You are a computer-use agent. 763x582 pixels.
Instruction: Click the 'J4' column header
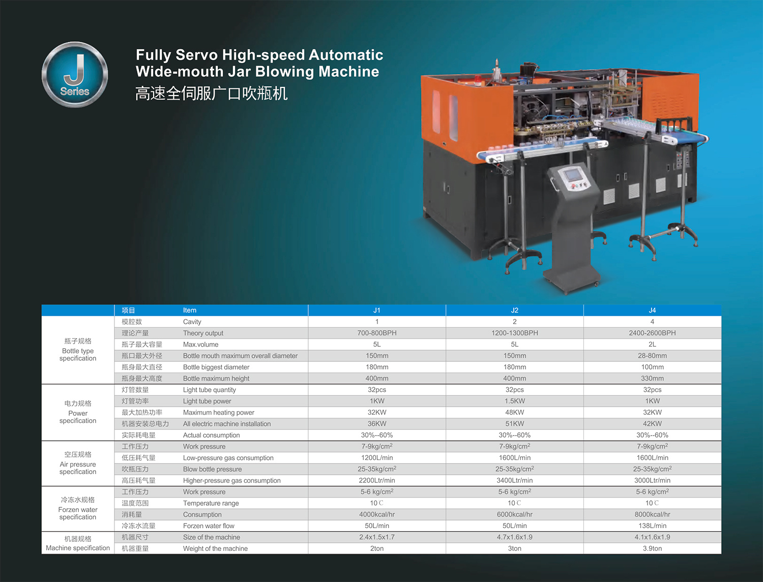coord(652,310)
